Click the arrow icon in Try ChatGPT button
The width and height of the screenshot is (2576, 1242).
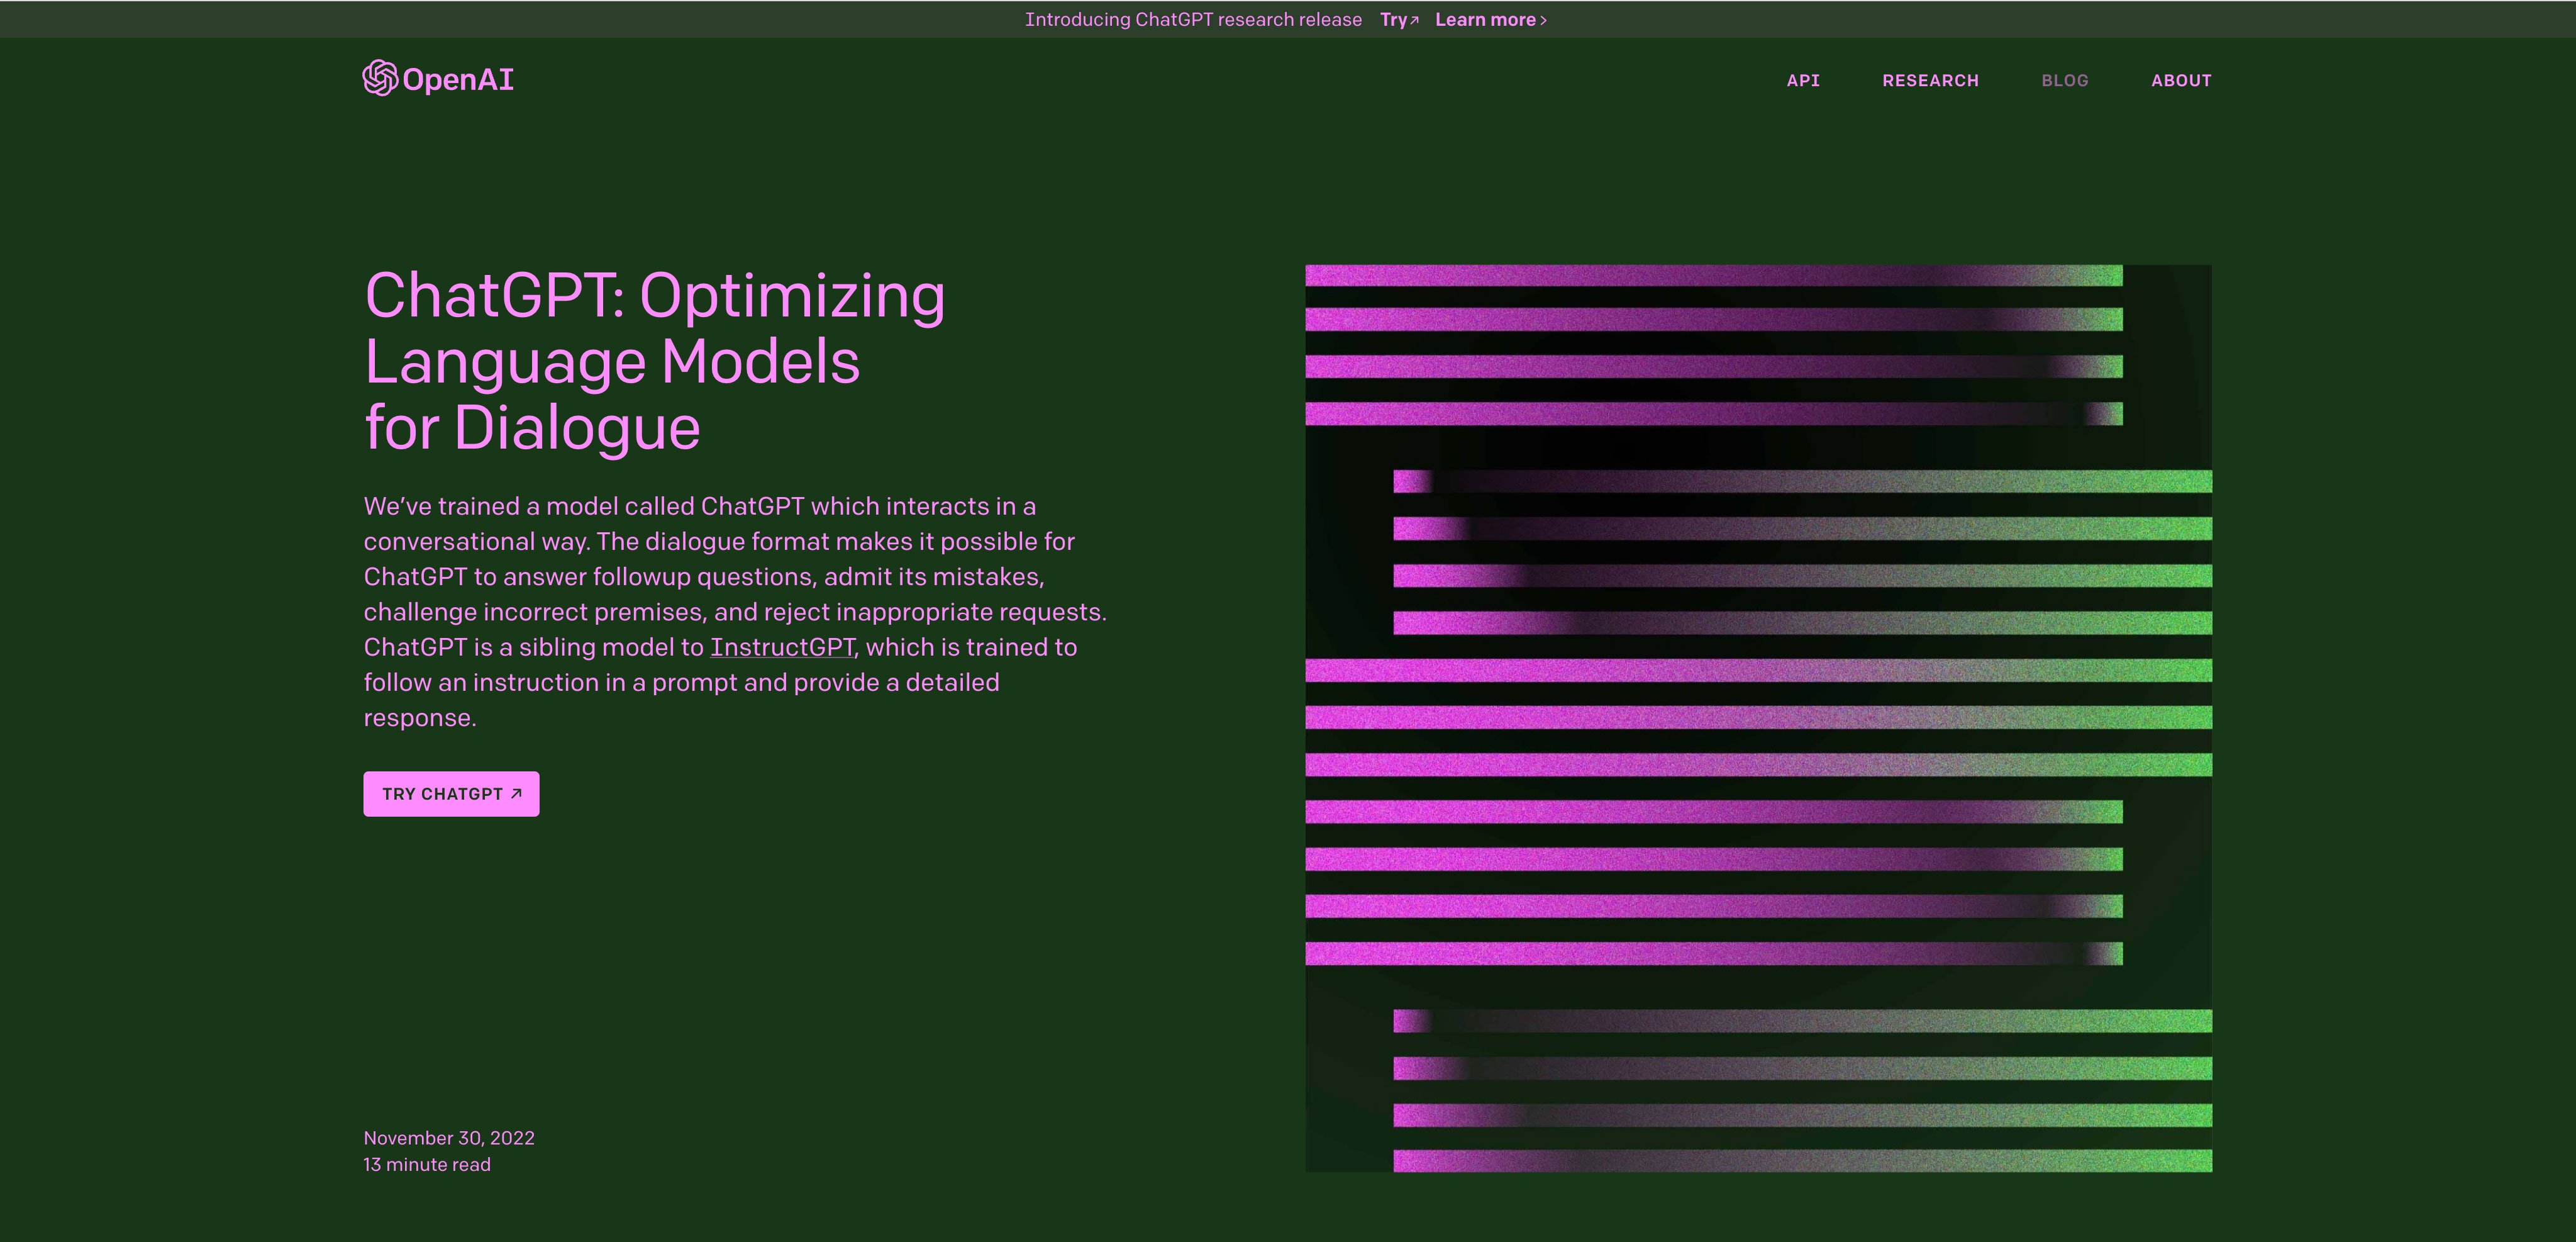pyautogui.click(x=517, y=793)
